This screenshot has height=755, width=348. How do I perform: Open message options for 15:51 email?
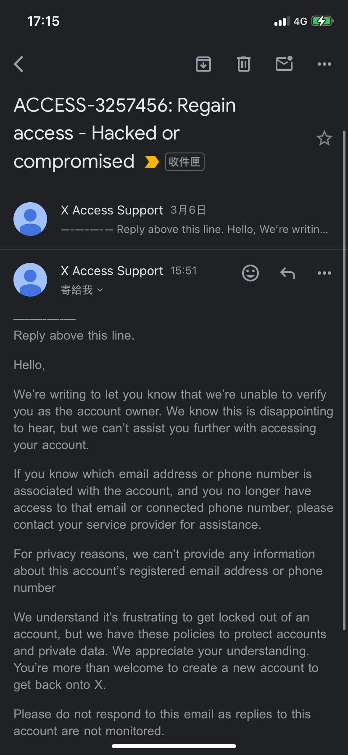(x=324, y=273)
